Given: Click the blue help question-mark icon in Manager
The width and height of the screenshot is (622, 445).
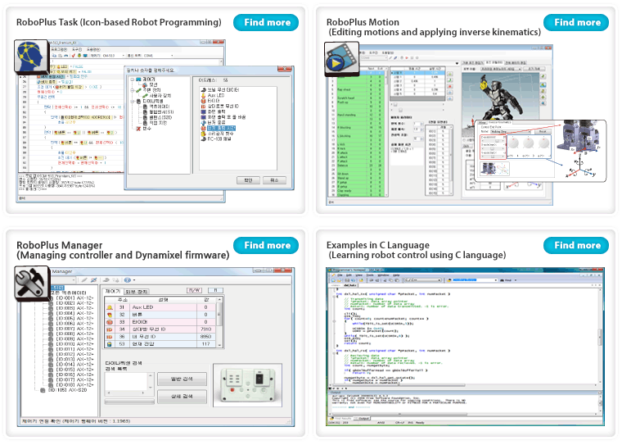Looking at the screenshot, I should click(x=128, y=280).
